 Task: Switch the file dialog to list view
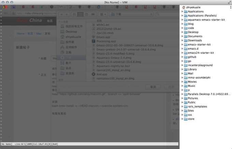click(x=80, y=14)
